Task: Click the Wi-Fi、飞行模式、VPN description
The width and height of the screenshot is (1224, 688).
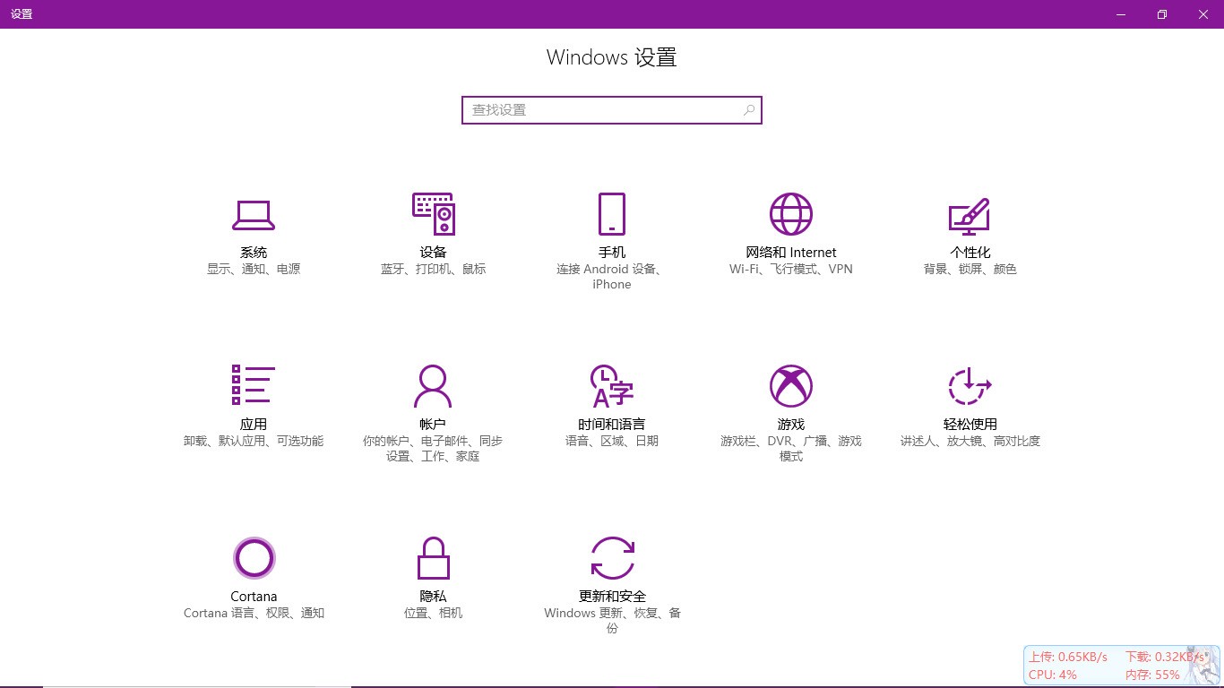Action: 791,269
